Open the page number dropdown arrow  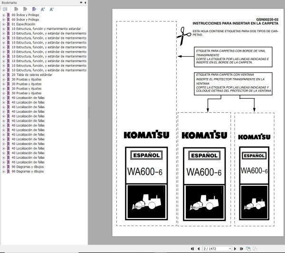coord(230,249)
